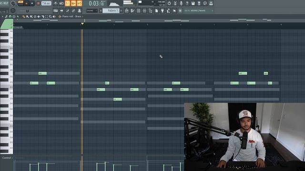Click the render to audio file icon
This screenshot has height=171, width=305.
pyautogui.click(x=199, y=3)
